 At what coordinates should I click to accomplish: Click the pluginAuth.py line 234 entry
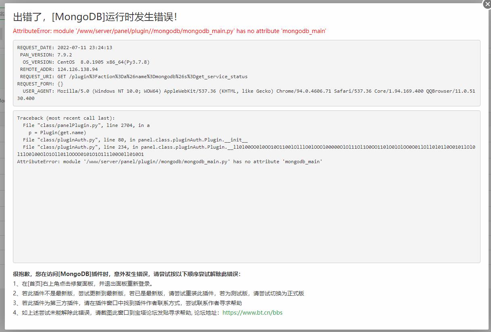pos(246,151)
